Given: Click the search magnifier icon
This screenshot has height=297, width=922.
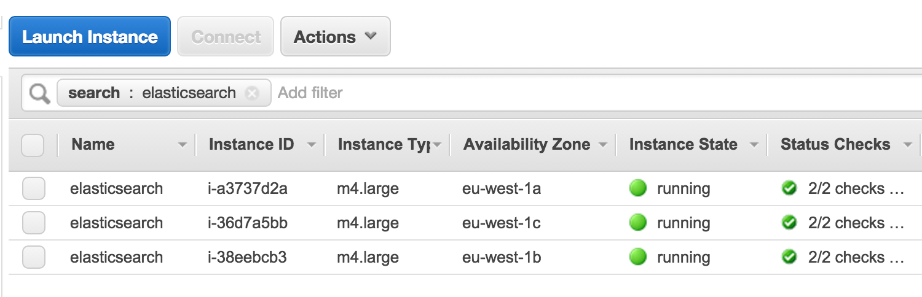Looking at the screenshot, I should pos(40,94).
